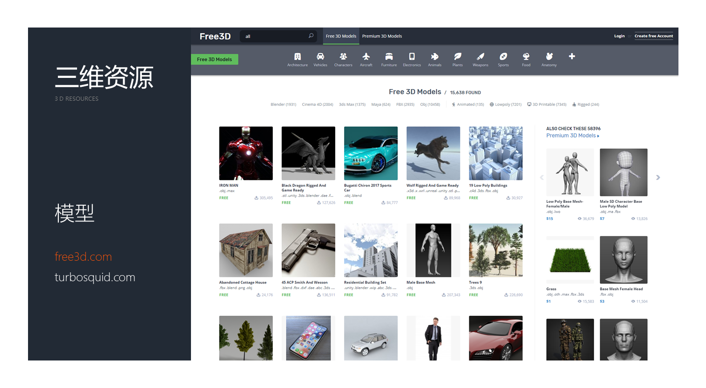Open the iPhone model thumbnail
The image size is (706, 388).
tap(308, 338)
